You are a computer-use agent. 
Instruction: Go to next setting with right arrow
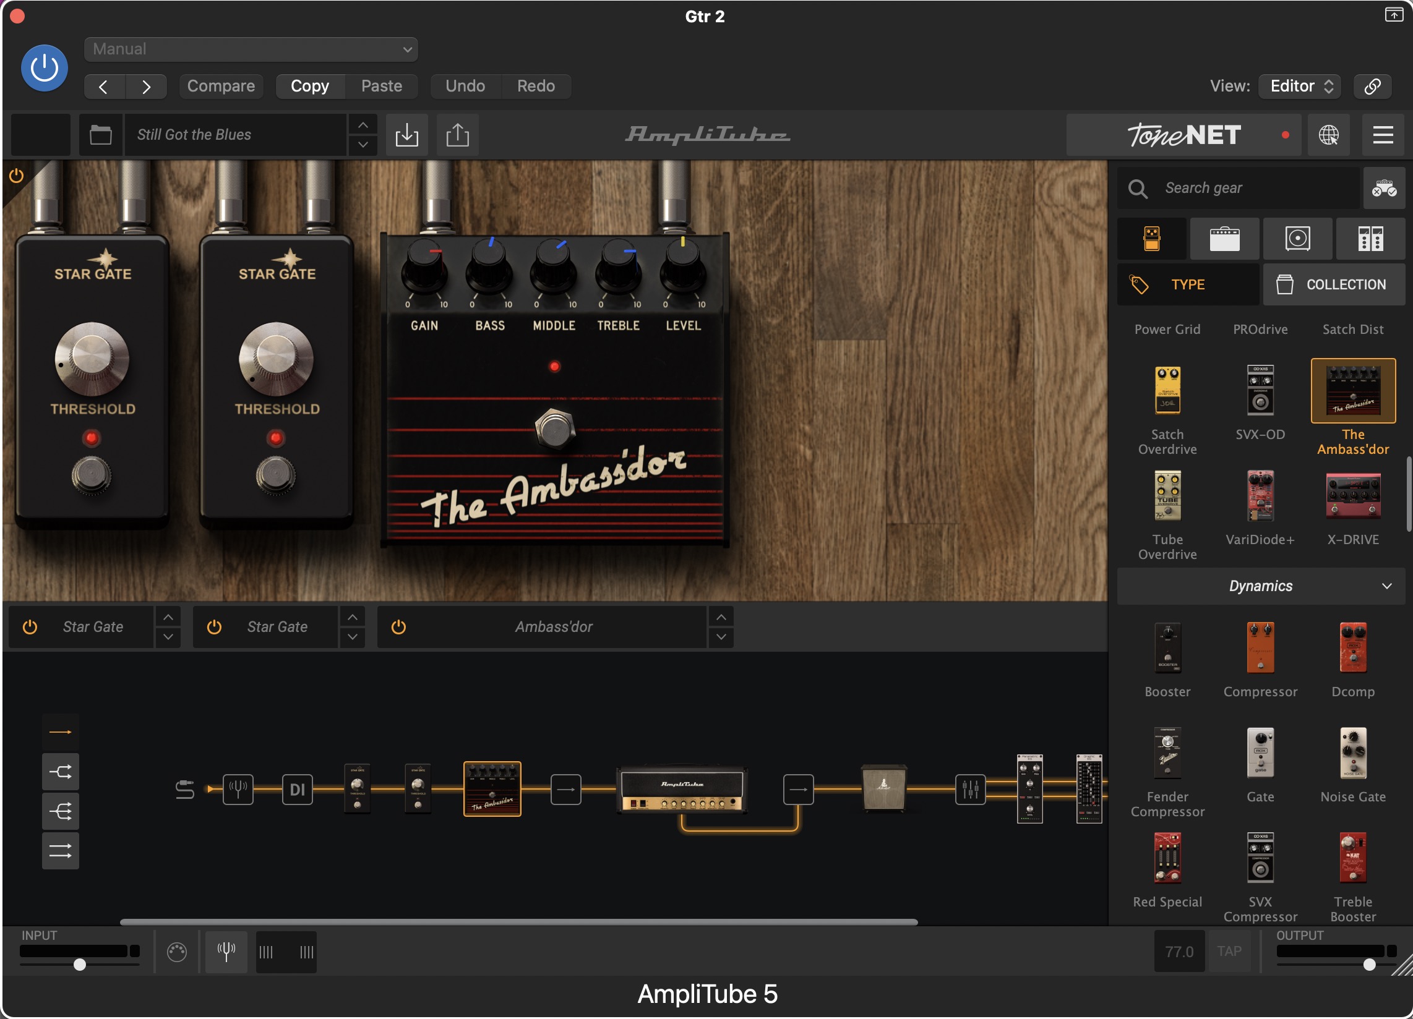[x=146, y=86]
